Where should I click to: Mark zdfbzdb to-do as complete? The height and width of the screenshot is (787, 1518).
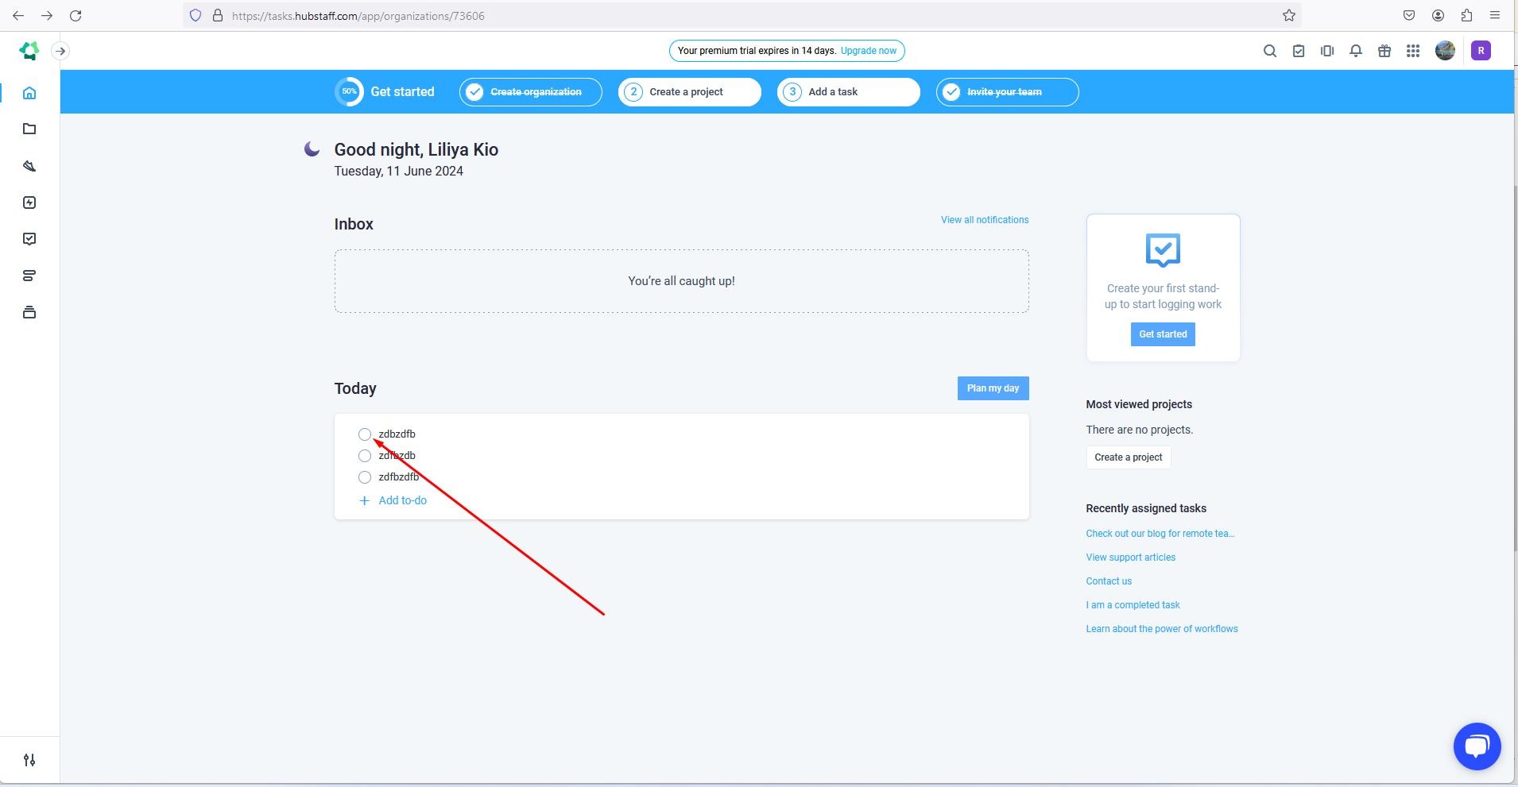365,456
